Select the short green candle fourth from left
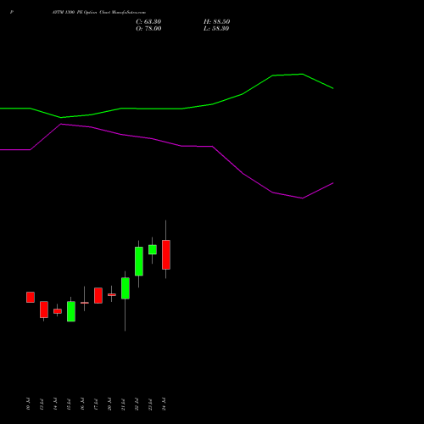Image resolution: width=424 pixels, height=424 pixels. pos(71,311)
